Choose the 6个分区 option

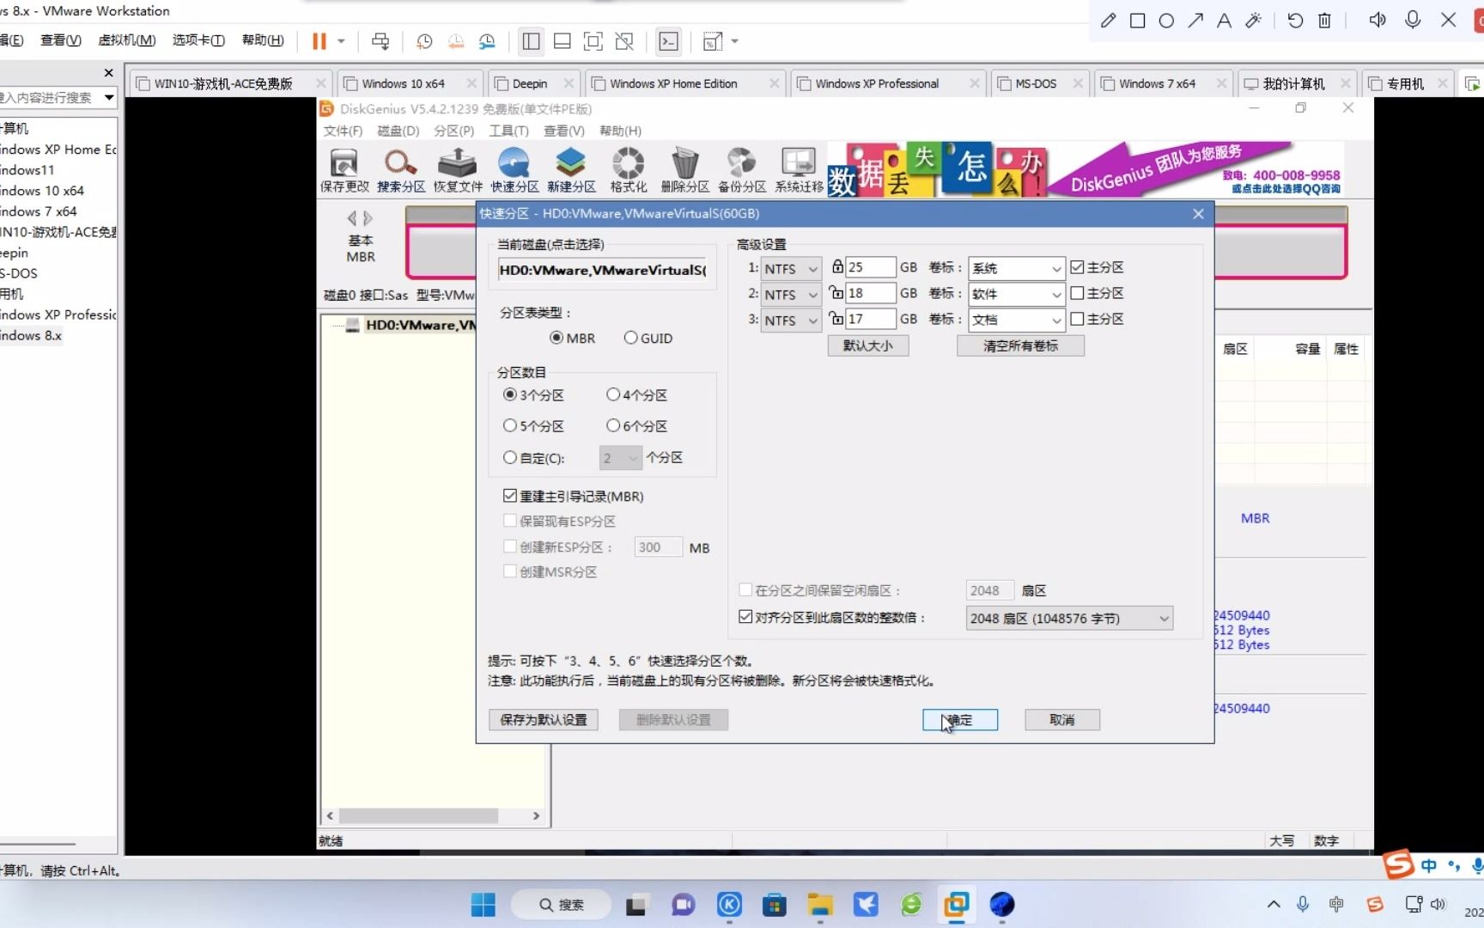point(636,426)
